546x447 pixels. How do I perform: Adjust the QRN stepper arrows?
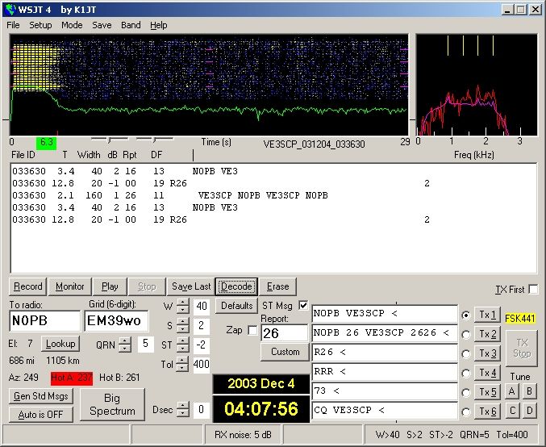tap(125, 345)
